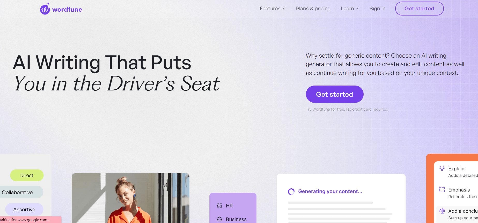Click the HR people icon

[219, 206]
